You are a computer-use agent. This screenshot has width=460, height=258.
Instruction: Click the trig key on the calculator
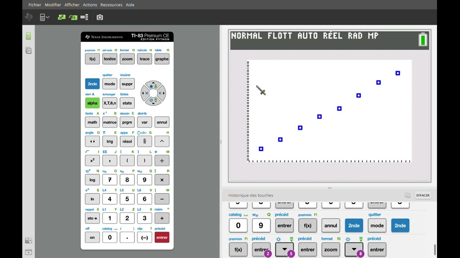point(110,141)
